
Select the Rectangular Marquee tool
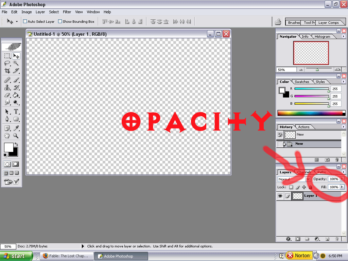7,56
